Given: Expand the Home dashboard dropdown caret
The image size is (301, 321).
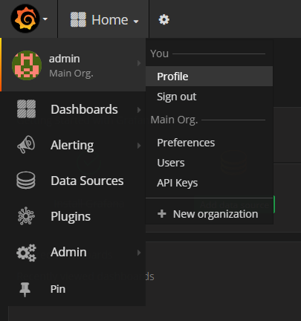Looking at the screenshot, I should pyautogui.click(x=136, y=22).
